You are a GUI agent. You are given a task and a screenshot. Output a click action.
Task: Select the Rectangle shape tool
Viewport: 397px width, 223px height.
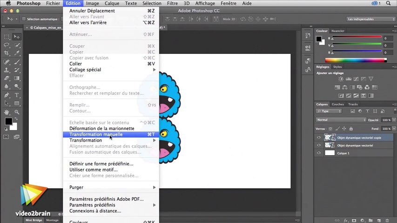click(17, 104)
